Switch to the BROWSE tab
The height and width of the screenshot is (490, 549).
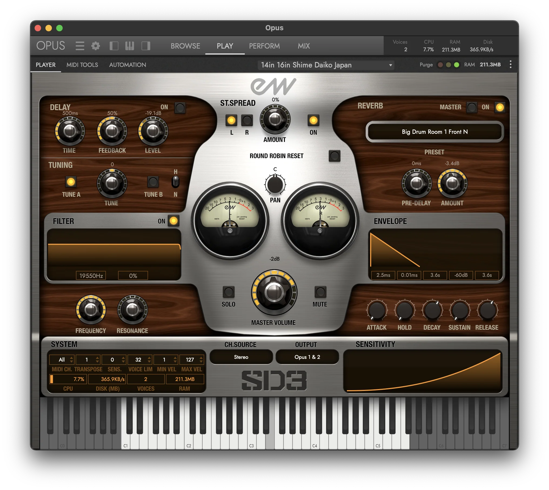pyautogui.click(x=185, y=46)
